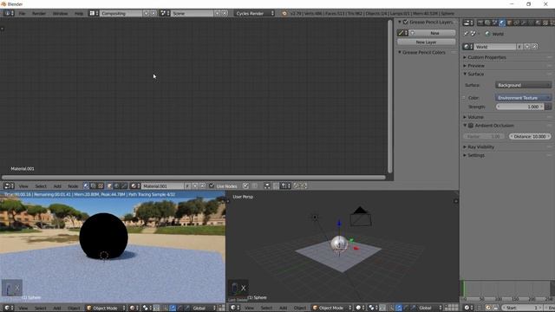Expand the Preview panel

(476, 66)
